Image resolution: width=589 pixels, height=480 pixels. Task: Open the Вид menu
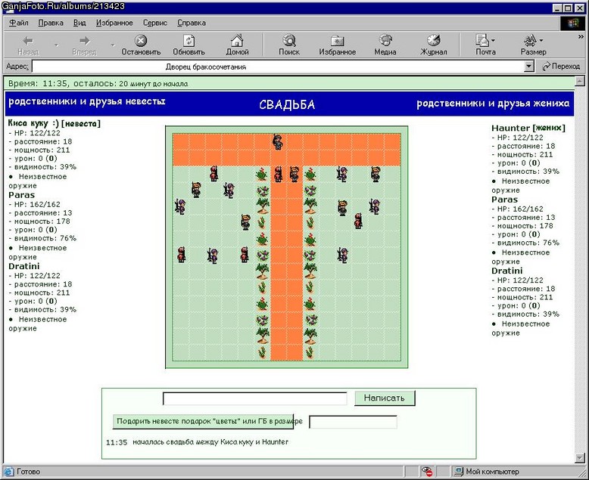coord(79,23)
